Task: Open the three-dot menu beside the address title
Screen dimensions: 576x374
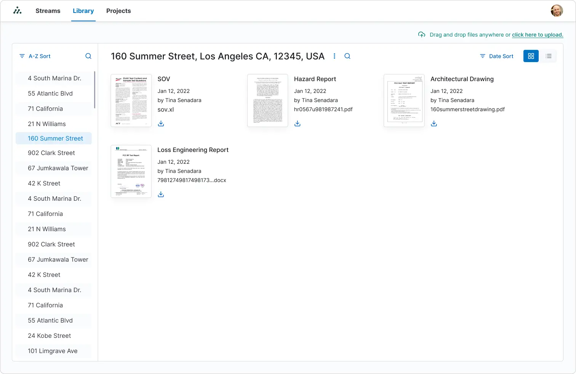Action: tap(334, 56)
